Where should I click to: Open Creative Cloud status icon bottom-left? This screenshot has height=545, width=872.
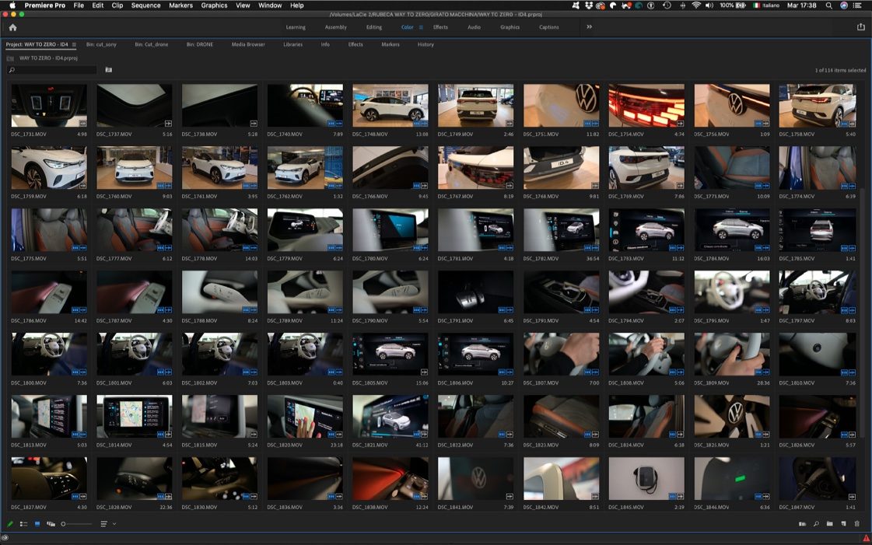pos(5,538)
